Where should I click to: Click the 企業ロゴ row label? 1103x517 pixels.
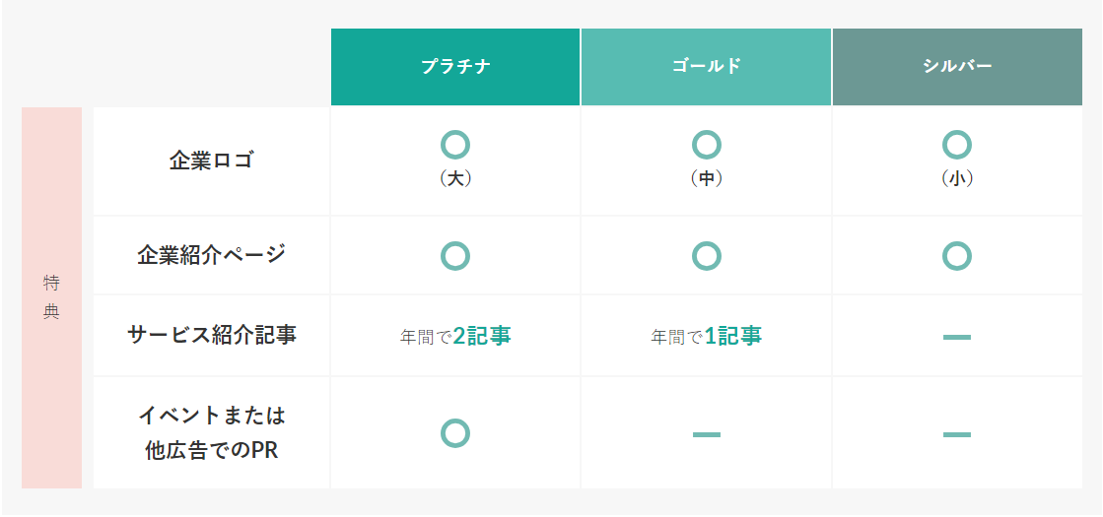211,161
